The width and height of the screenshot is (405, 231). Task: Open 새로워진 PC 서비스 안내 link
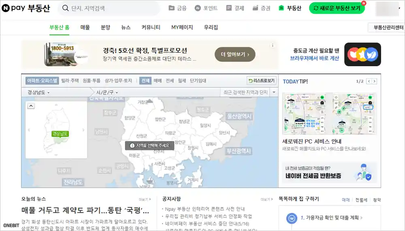pyautogui.click(x=312, y=141)
